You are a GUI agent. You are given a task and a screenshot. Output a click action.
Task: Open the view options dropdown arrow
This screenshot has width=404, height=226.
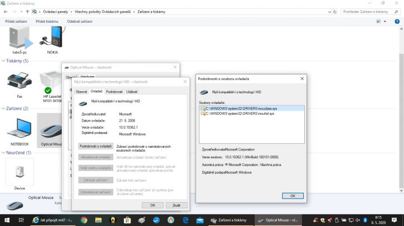(x=385, y=22)
